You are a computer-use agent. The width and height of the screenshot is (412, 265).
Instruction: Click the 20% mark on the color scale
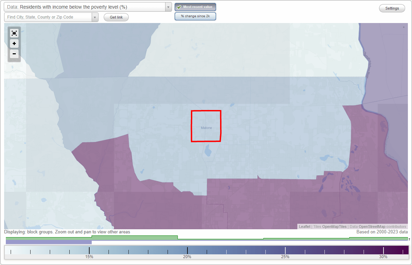pyautogui.click(x=187, y=250)
